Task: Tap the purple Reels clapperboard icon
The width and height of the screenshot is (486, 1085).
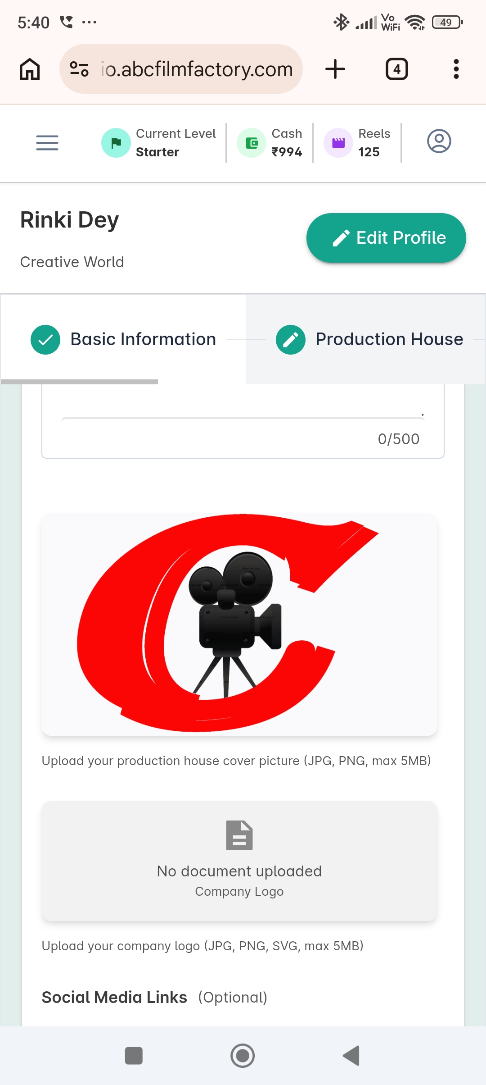Action: tap(338, 143)
